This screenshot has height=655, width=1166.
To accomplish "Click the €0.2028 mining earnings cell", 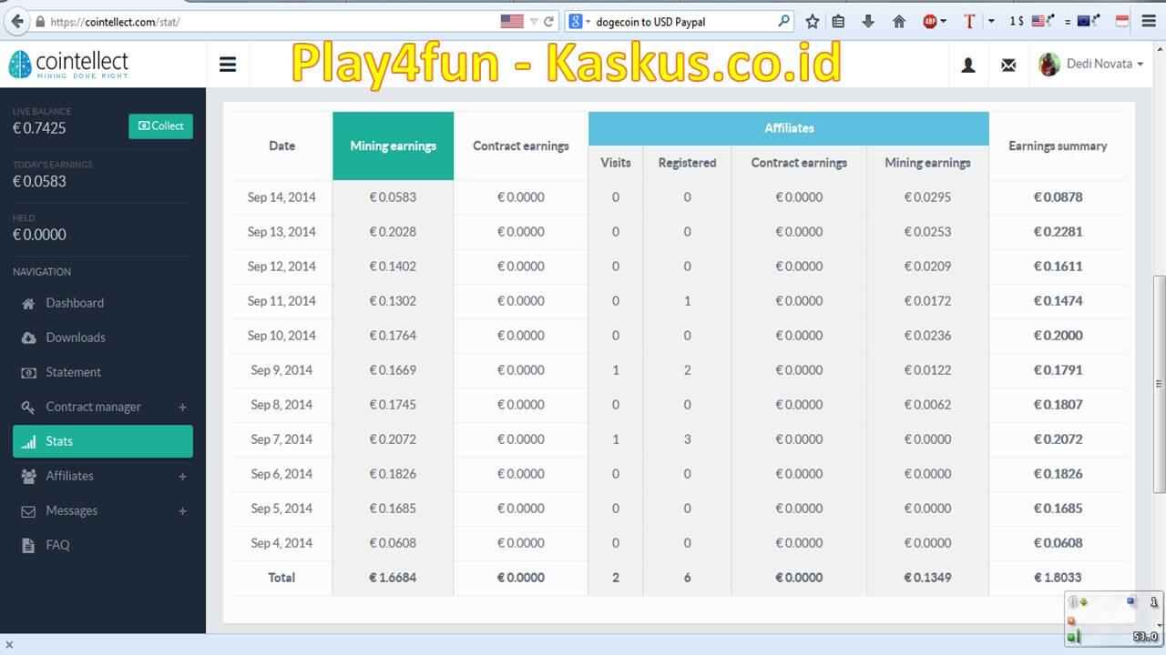I will (393, 232).
